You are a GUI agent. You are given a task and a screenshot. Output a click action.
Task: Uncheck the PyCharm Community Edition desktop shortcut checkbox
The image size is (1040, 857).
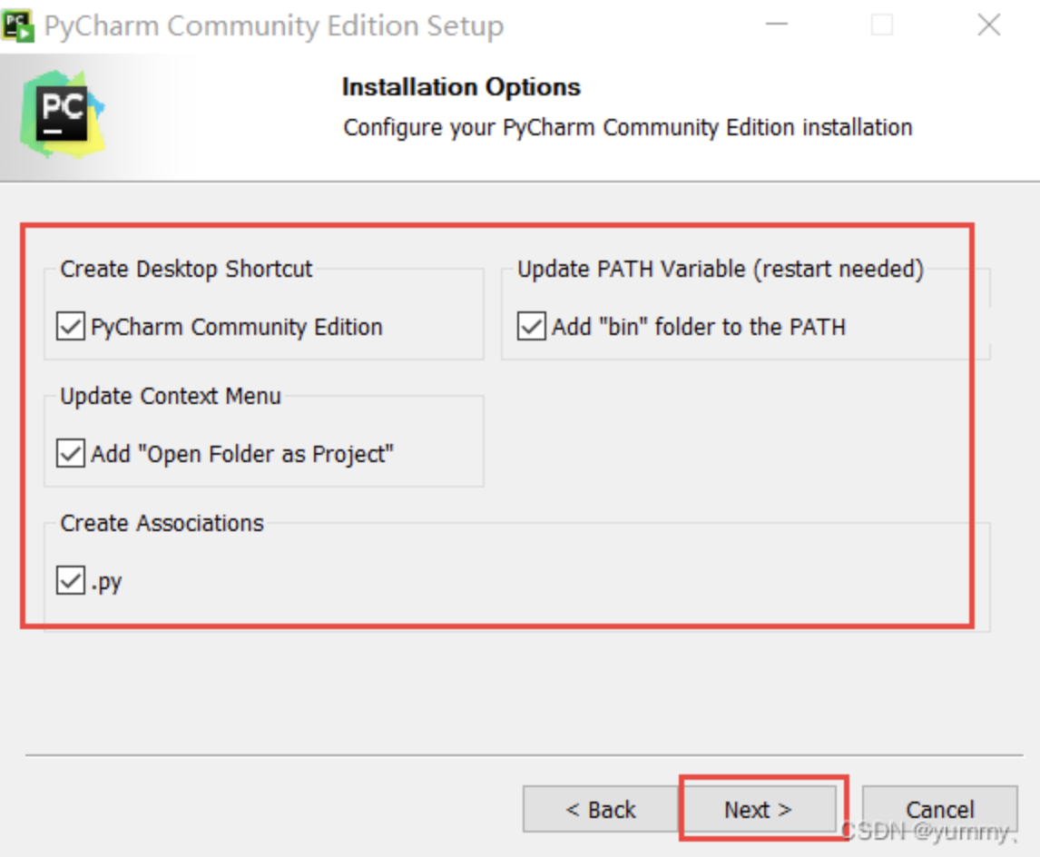pyautogui.click(x=70, y=326)
